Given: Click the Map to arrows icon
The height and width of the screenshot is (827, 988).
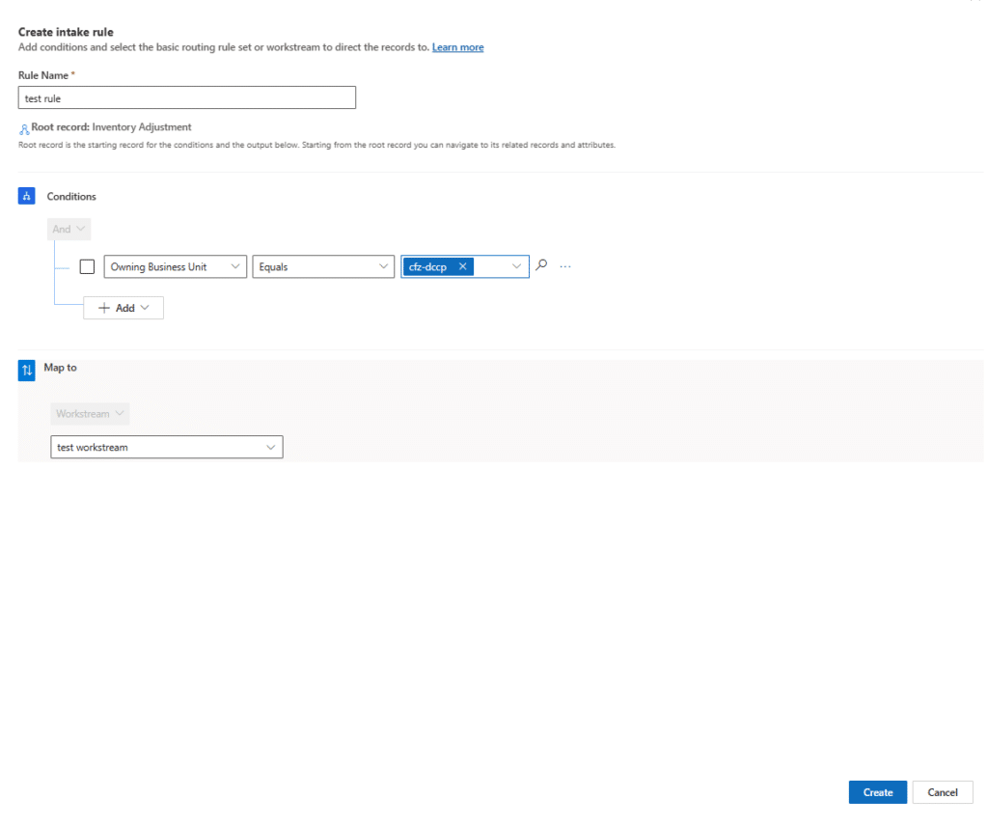Looking at the screenshot, I should click(26, 370).
